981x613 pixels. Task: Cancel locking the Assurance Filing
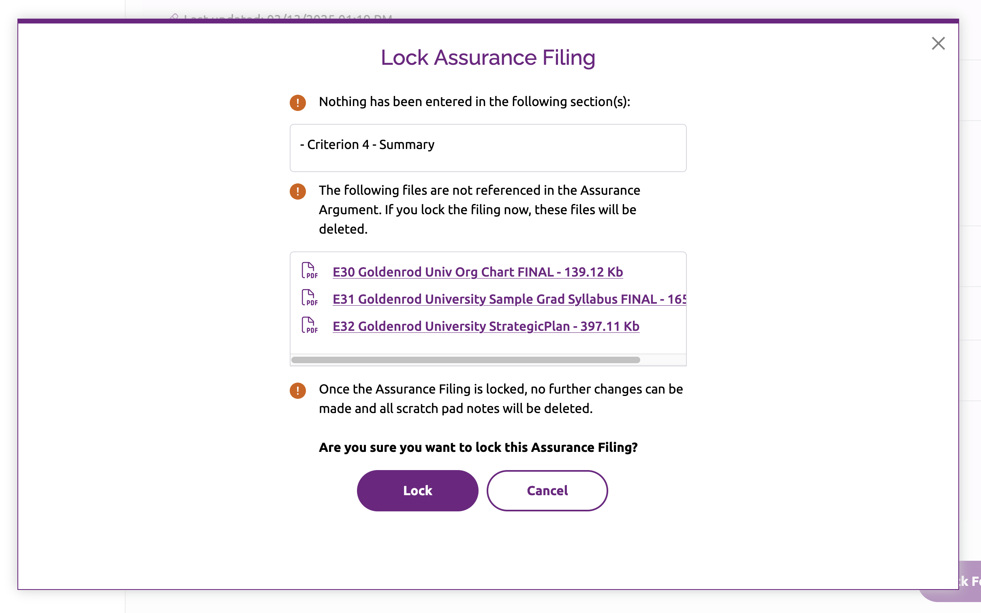pyautogui.click(x=547, y=491)
